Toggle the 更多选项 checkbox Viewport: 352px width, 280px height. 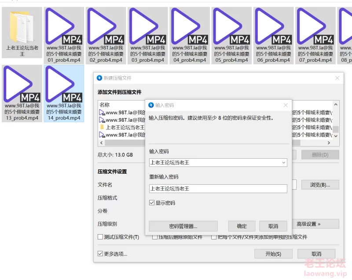pyautogui.click(x=101, y=254)
